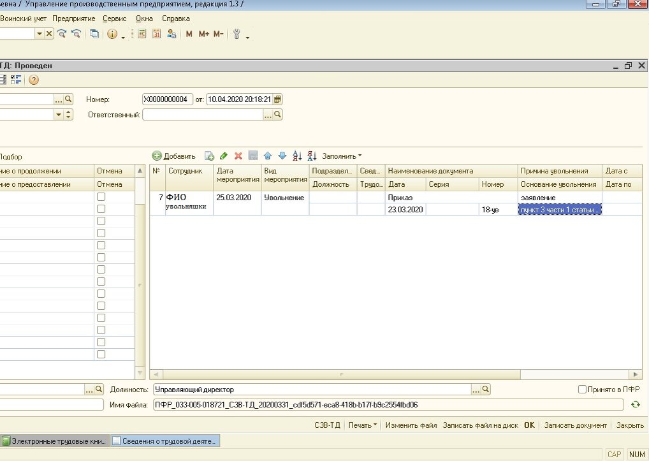Expand arrow beside the wrench icon
Viewport: 649px width, 461px height.
(247, 38)
